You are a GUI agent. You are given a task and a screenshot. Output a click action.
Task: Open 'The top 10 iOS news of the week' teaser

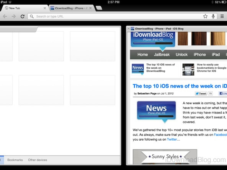[x=160, y=68]
